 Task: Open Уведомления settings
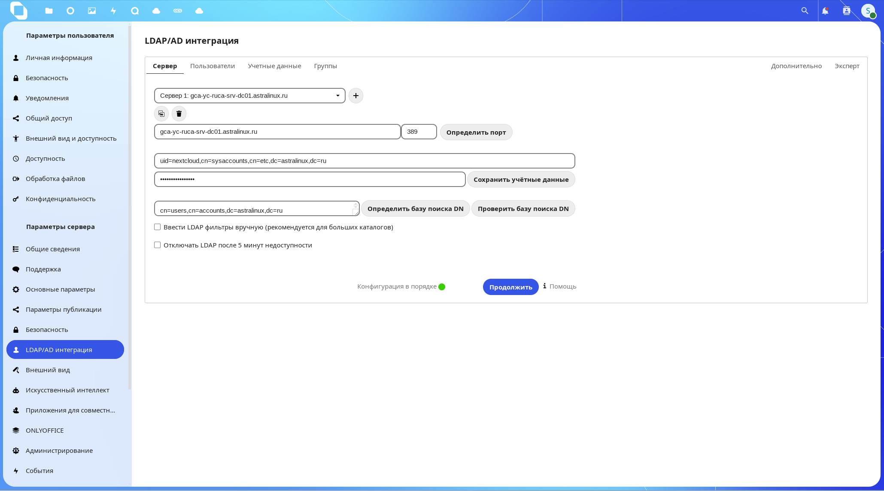(65, 98)
